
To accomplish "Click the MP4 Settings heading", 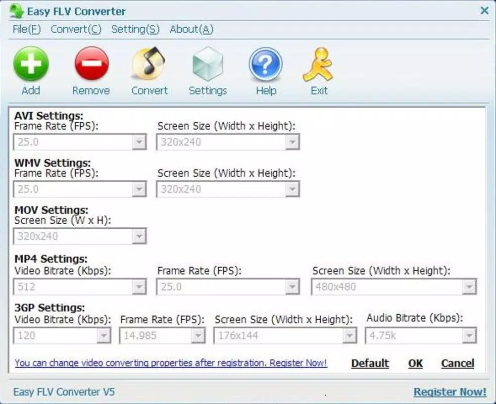I will (x=51, y=259).
